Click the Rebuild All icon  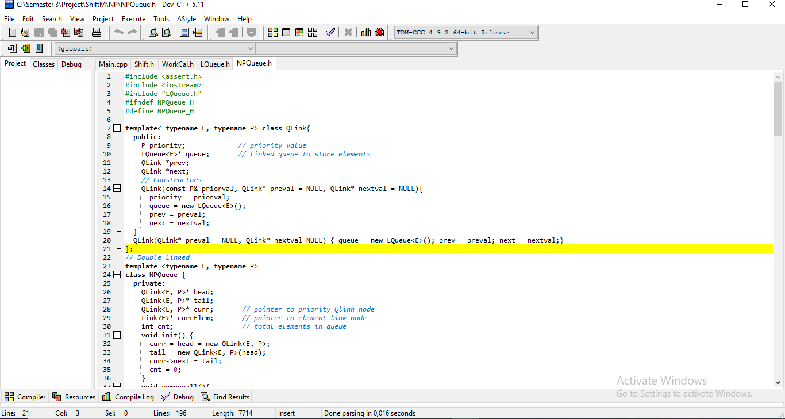coord(313,32)
